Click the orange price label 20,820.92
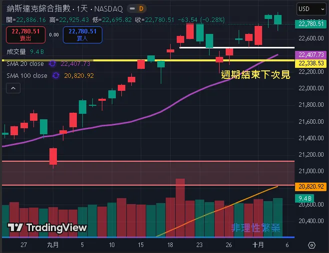The image size is (329, 253). click(311, 187)
